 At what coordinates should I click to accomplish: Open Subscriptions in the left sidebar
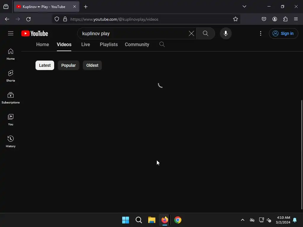(x=11, y=98)
